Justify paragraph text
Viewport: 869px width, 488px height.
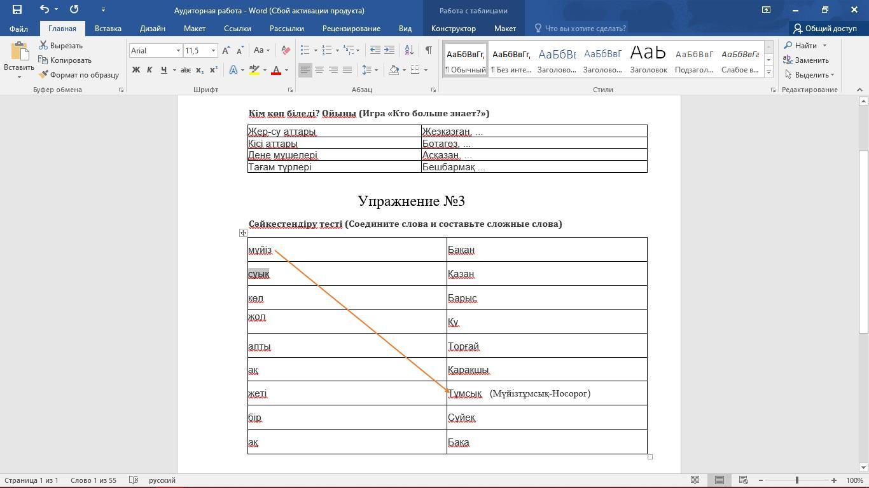[347, 70]
